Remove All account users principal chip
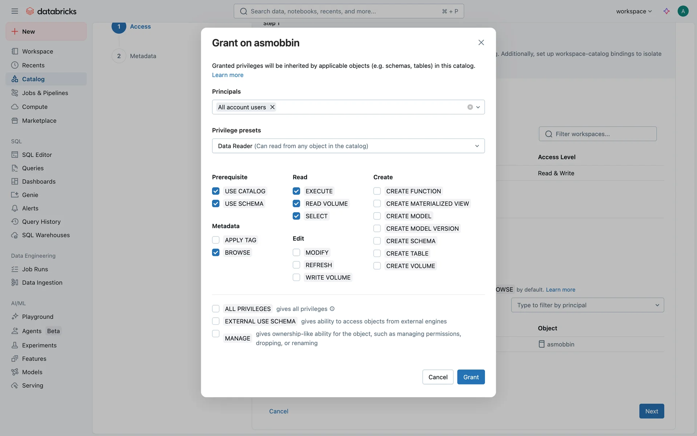The height and width of the screenshot is (436, 697). 272,107
